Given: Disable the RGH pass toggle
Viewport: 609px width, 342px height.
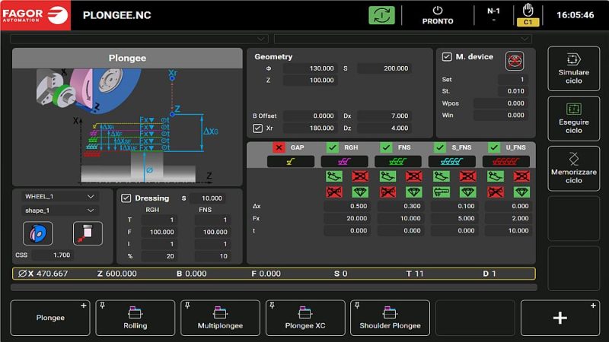Looking at the screenshot, I should click(332, 147).
